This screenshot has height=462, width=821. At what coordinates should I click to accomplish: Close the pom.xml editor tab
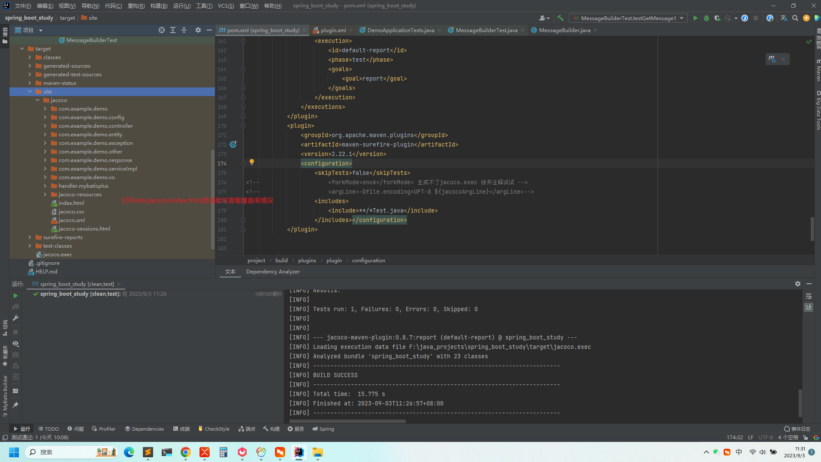coord(304,30)
